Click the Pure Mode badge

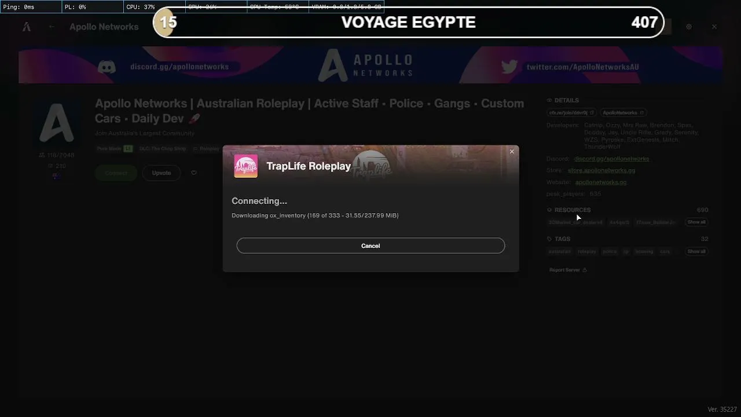[115, 149]
